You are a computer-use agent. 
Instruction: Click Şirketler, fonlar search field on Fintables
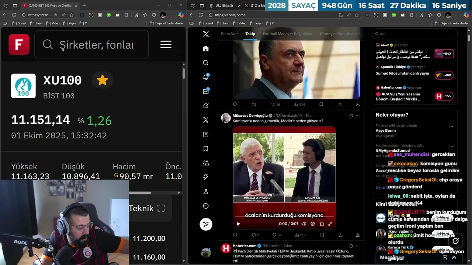pyautogui.click(x=91, y=45)
